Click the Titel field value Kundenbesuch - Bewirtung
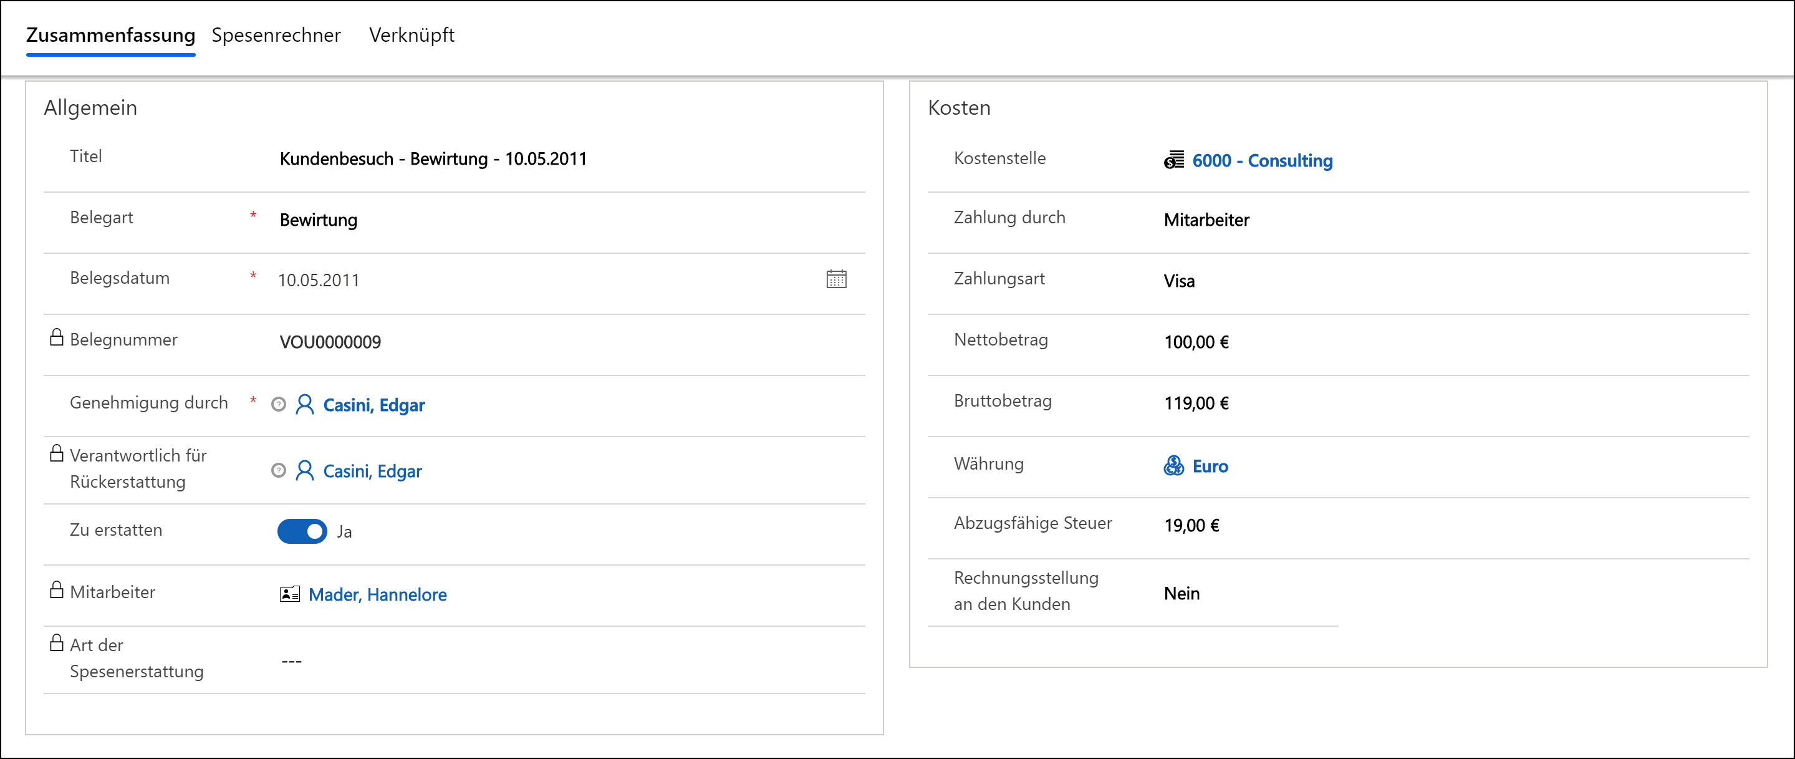 pyautogui.click(x=433, y=159)
